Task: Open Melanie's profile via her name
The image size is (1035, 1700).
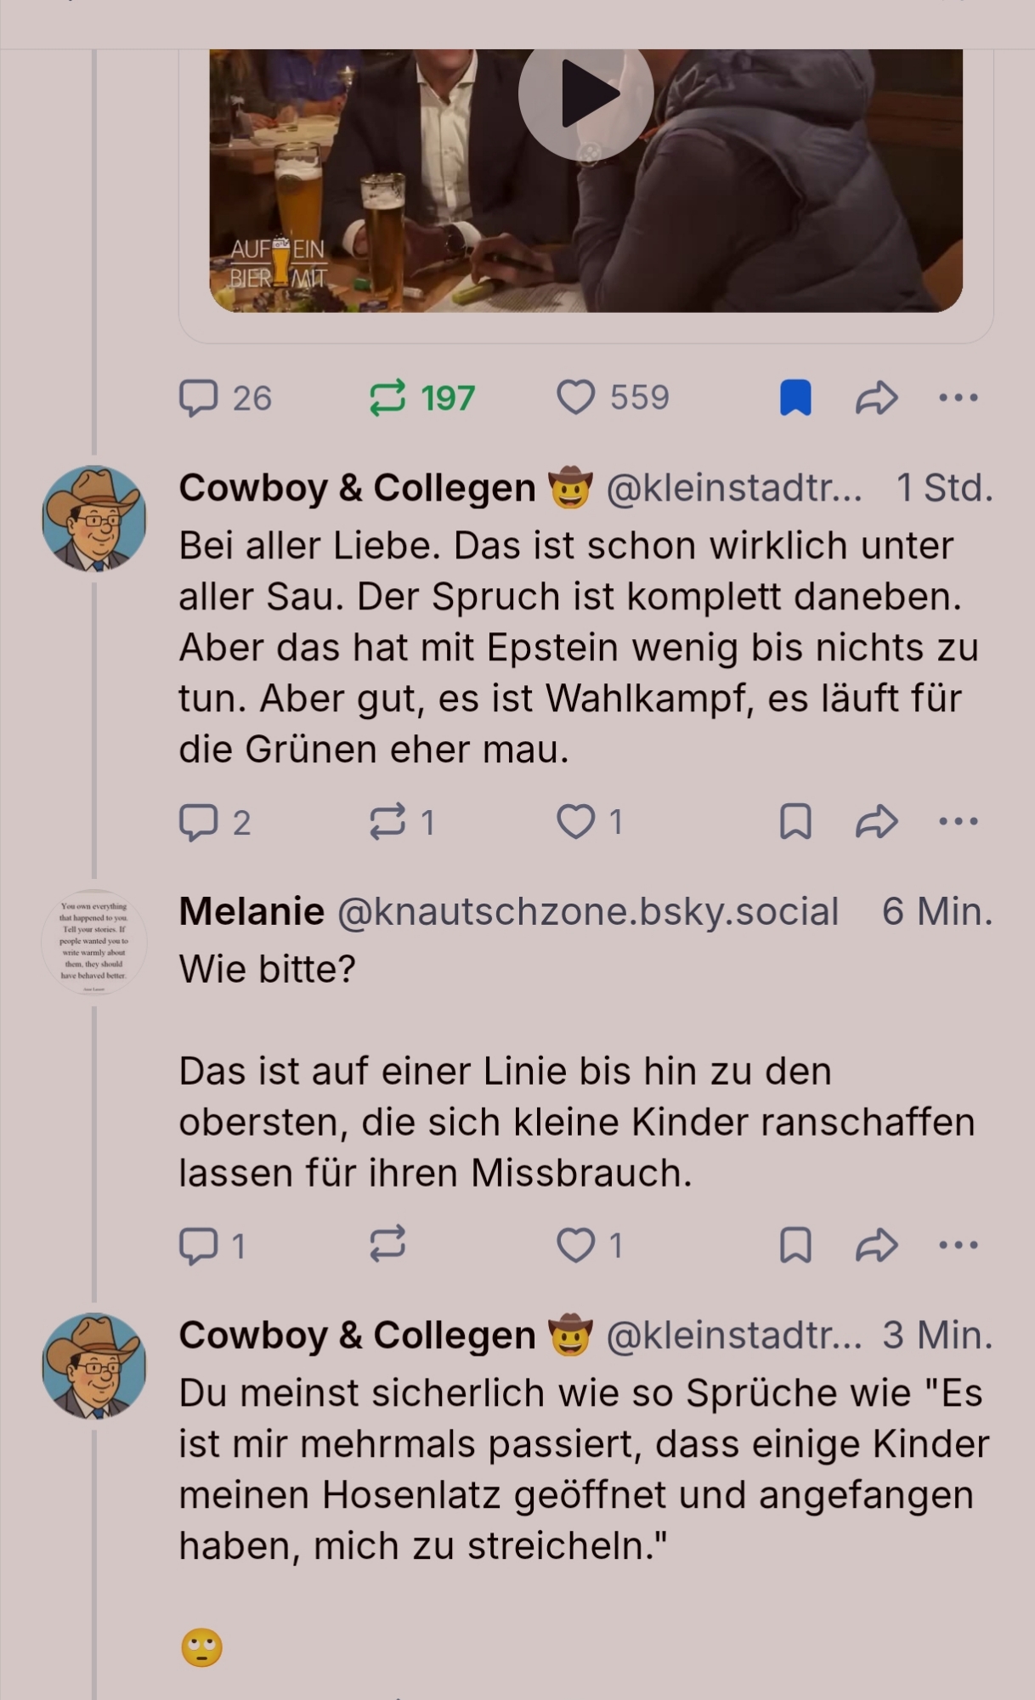Action: pyautogui.click(x=252, y=911)
